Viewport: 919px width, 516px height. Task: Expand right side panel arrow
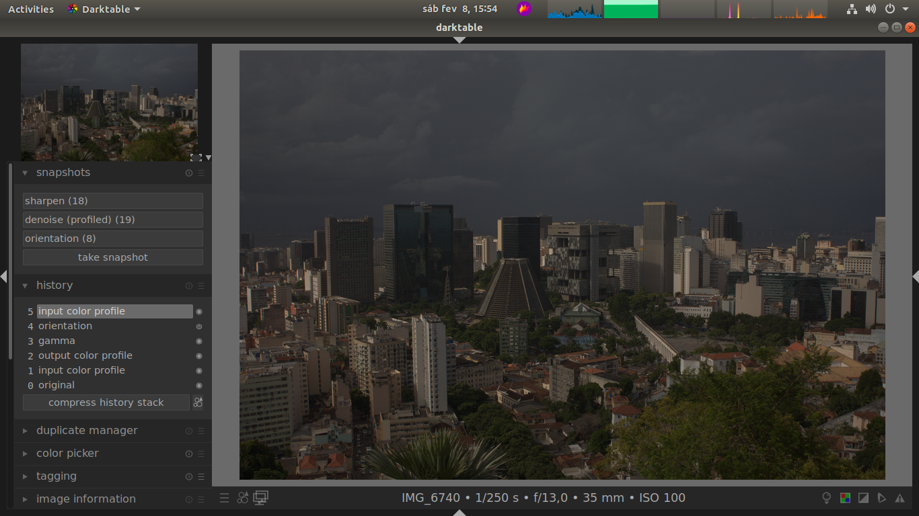pyautogui.click(x=916, y=276)
